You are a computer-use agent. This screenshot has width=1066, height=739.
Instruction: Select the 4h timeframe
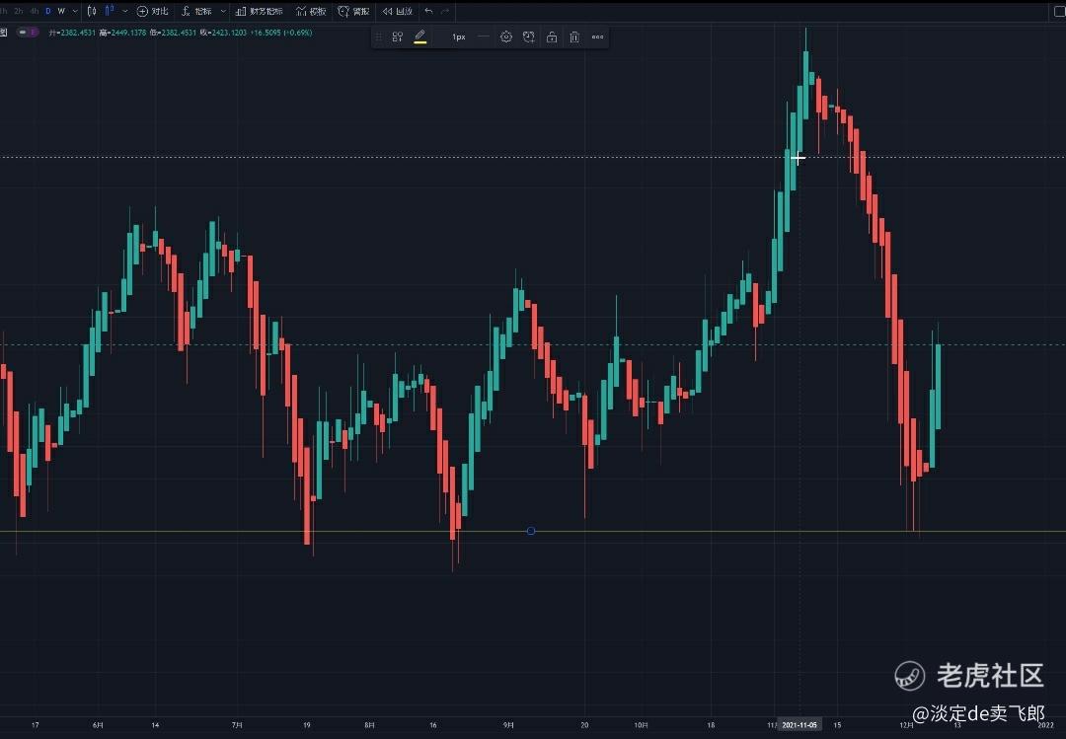[34, 11]
